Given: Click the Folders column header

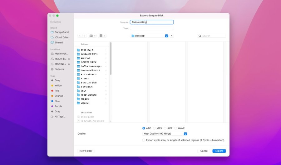Looking at the screenshot, I should tap(85, 44).
